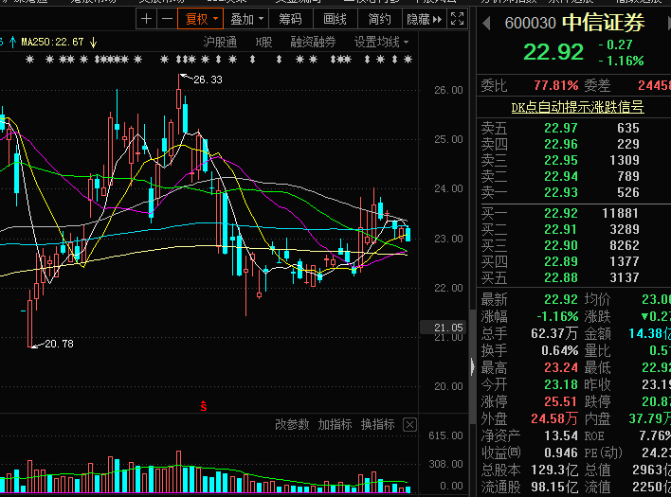Click the 外盘 value 24.58万
671x497 pixels.
pyautogui.click(x=554, y=418)
